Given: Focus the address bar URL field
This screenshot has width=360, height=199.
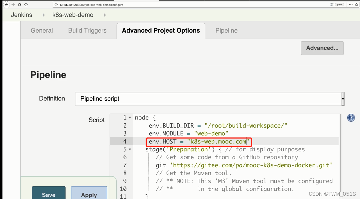Looking at the screenshot, I should (192, 5).
